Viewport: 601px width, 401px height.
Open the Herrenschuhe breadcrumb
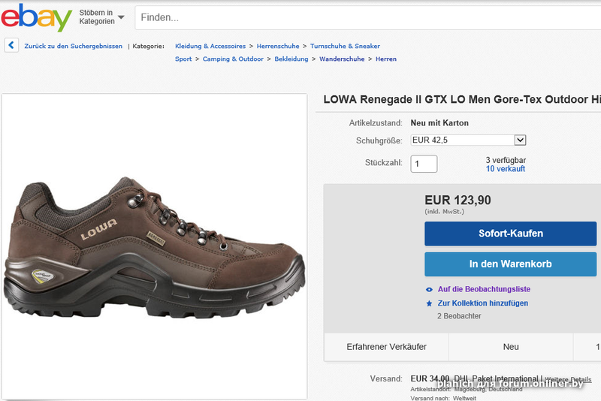(x=278, y=47)
